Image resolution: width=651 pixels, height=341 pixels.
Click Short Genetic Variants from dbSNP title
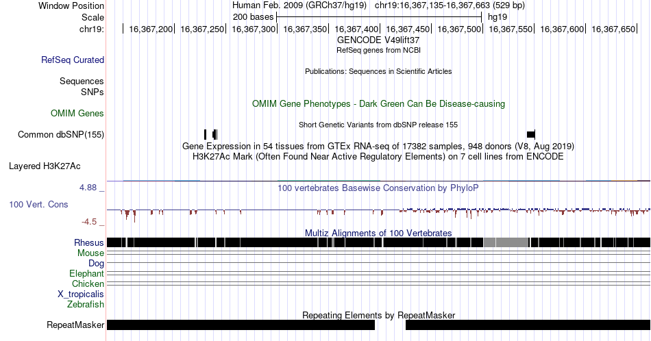pos(378,125)
